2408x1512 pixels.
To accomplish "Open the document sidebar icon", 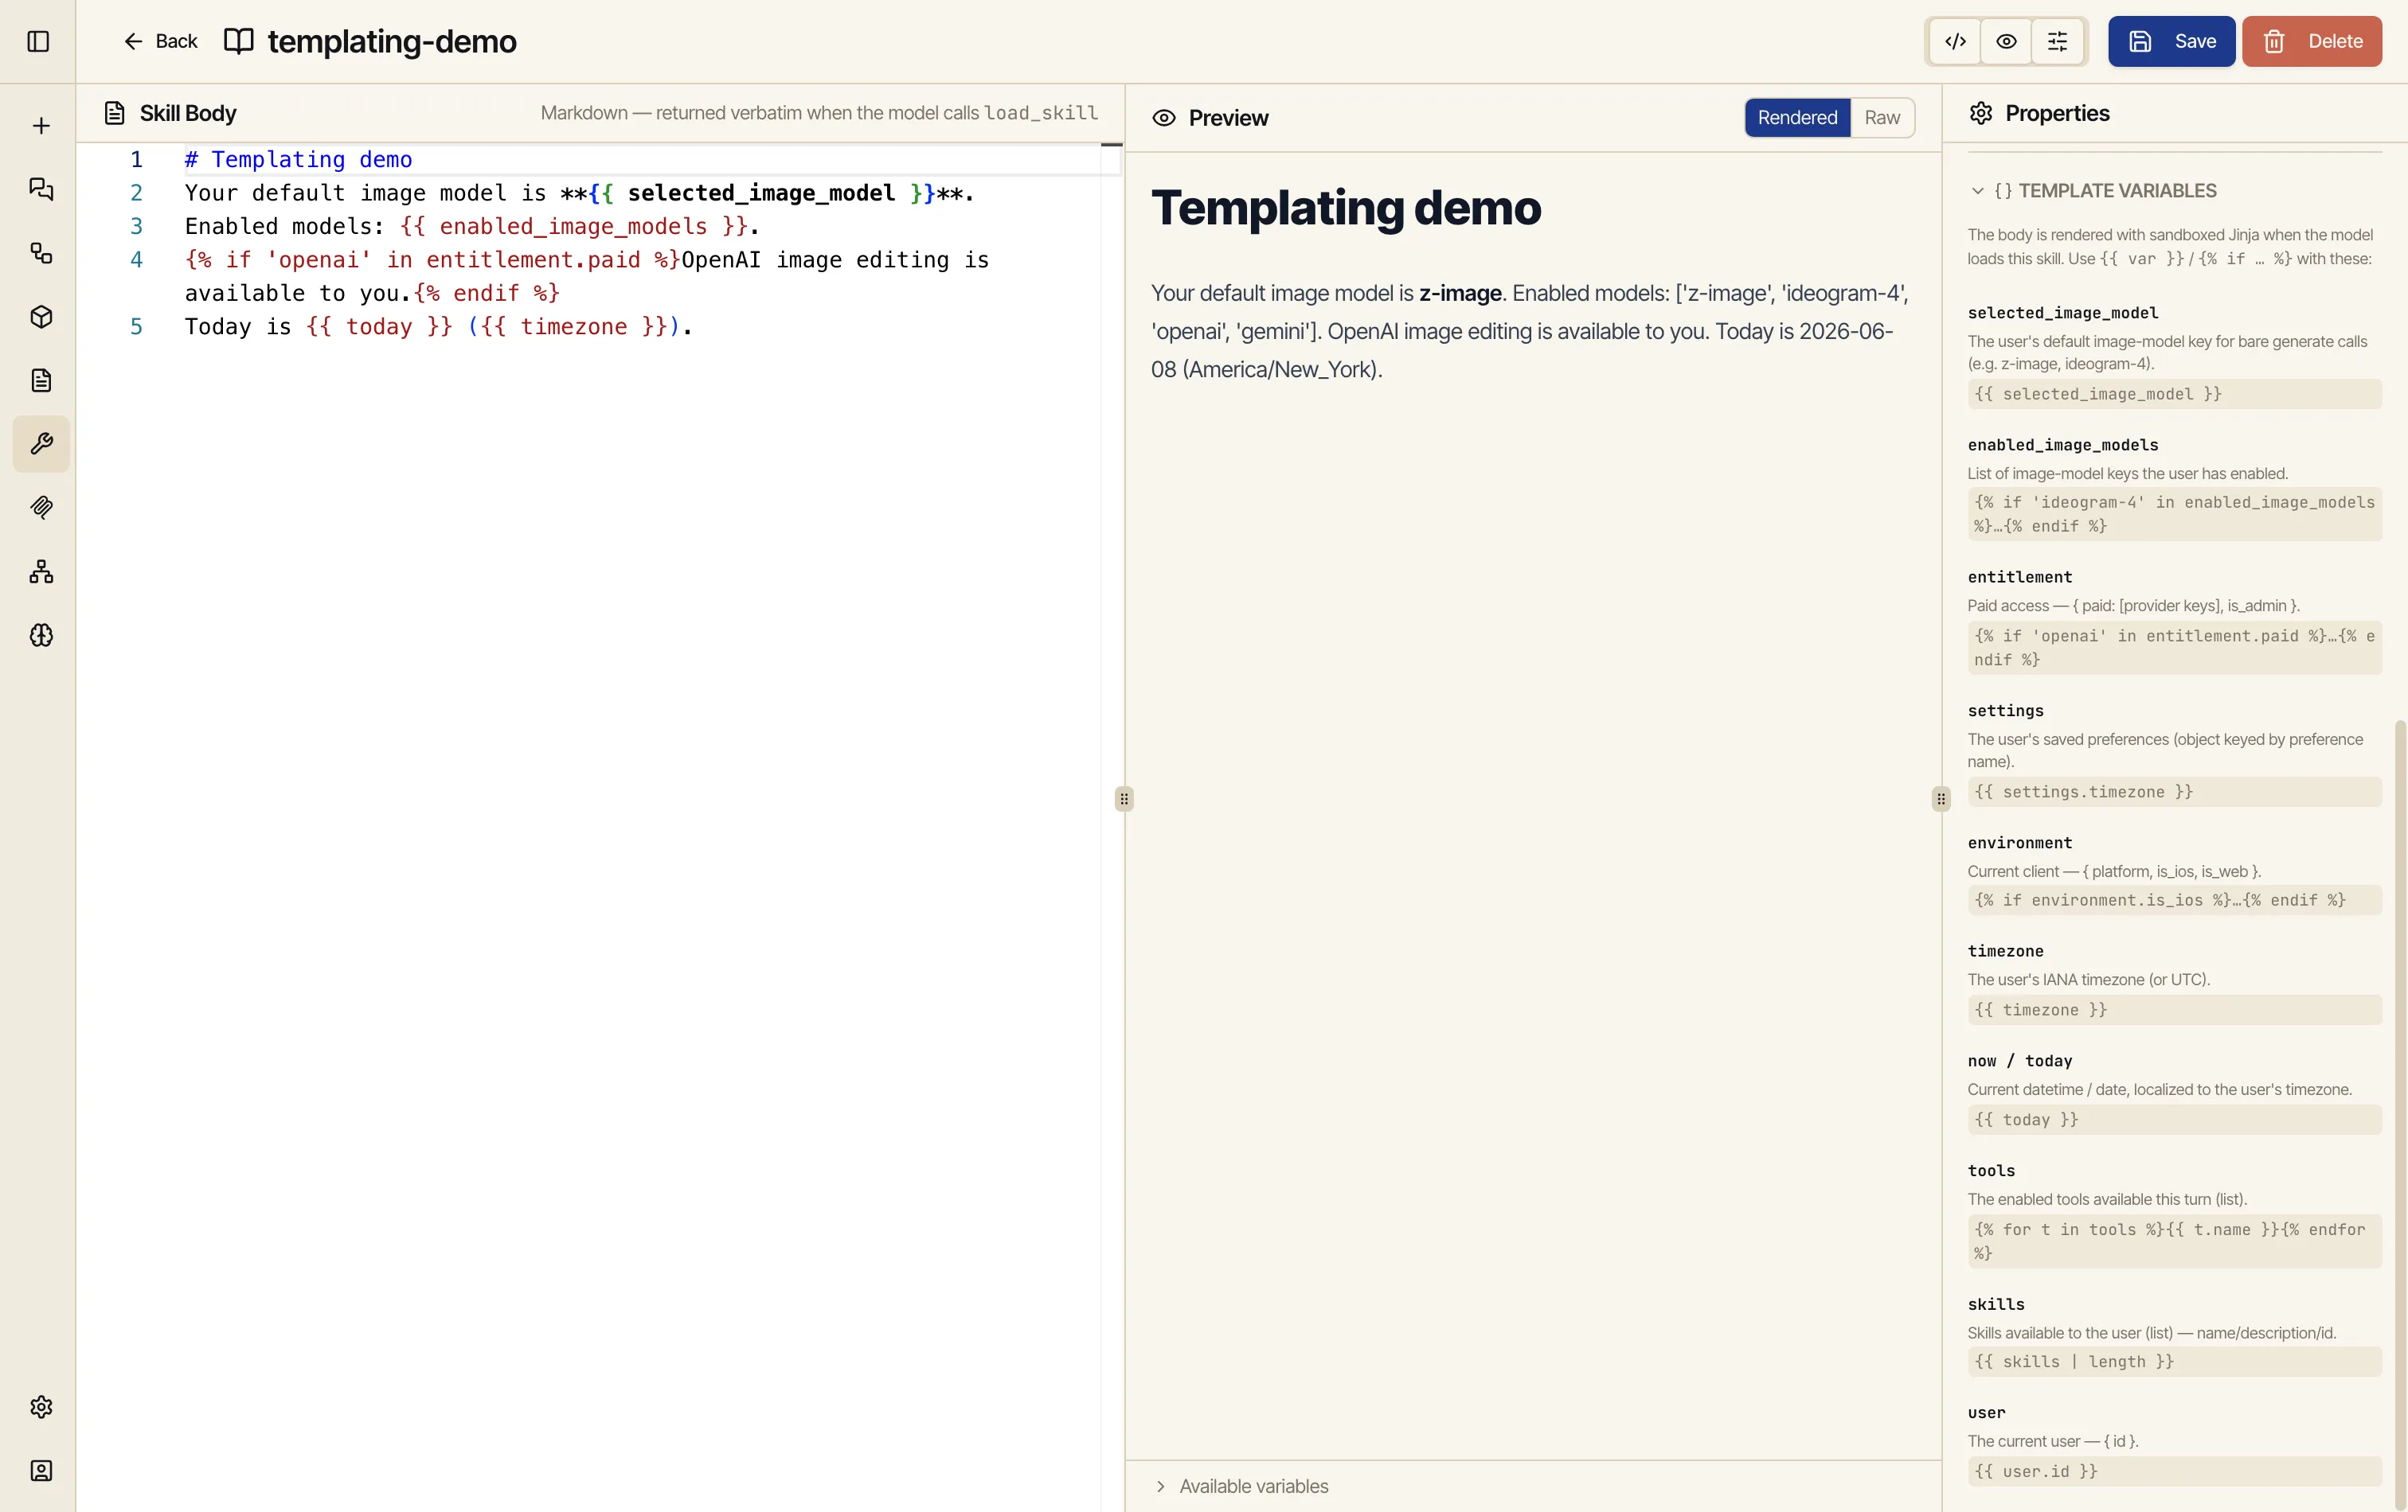I will click(x=41, y=380).
